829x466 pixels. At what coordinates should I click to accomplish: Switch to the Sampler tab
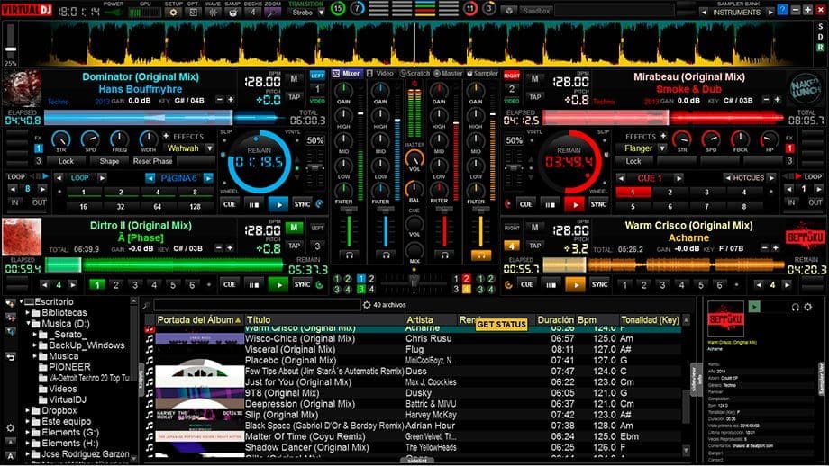pos(483,74)
